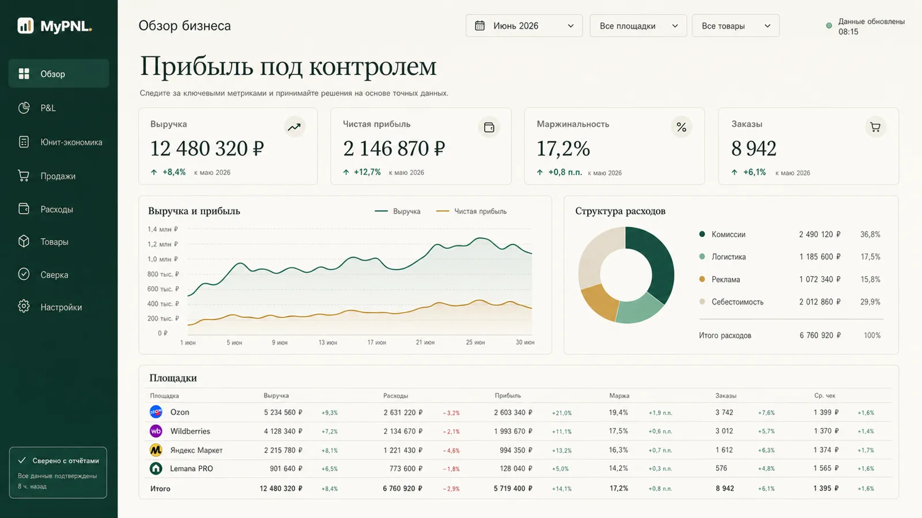
Task: Click Wildberries profit 1 993 670 ₽ cell
Action: click(513, 431)
